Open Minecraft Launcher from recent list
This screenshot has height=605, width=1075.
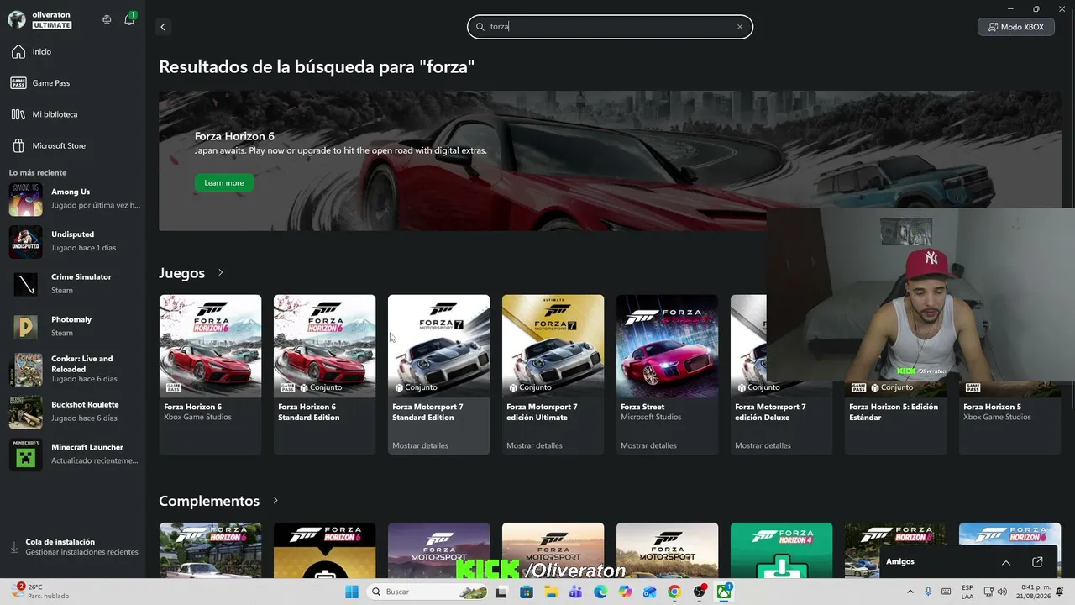click(73, 454)
